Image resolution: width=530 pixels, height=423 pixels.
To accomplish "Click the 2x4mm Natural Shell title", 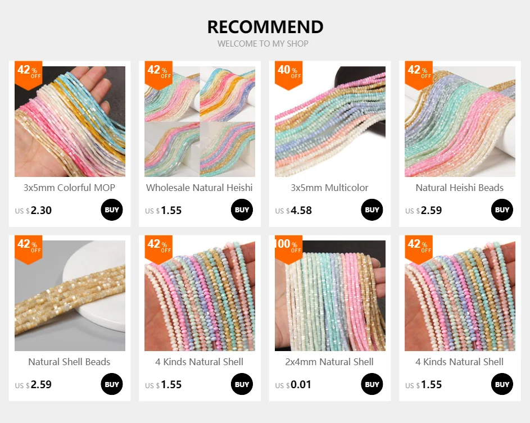I will tap(329, 362).
